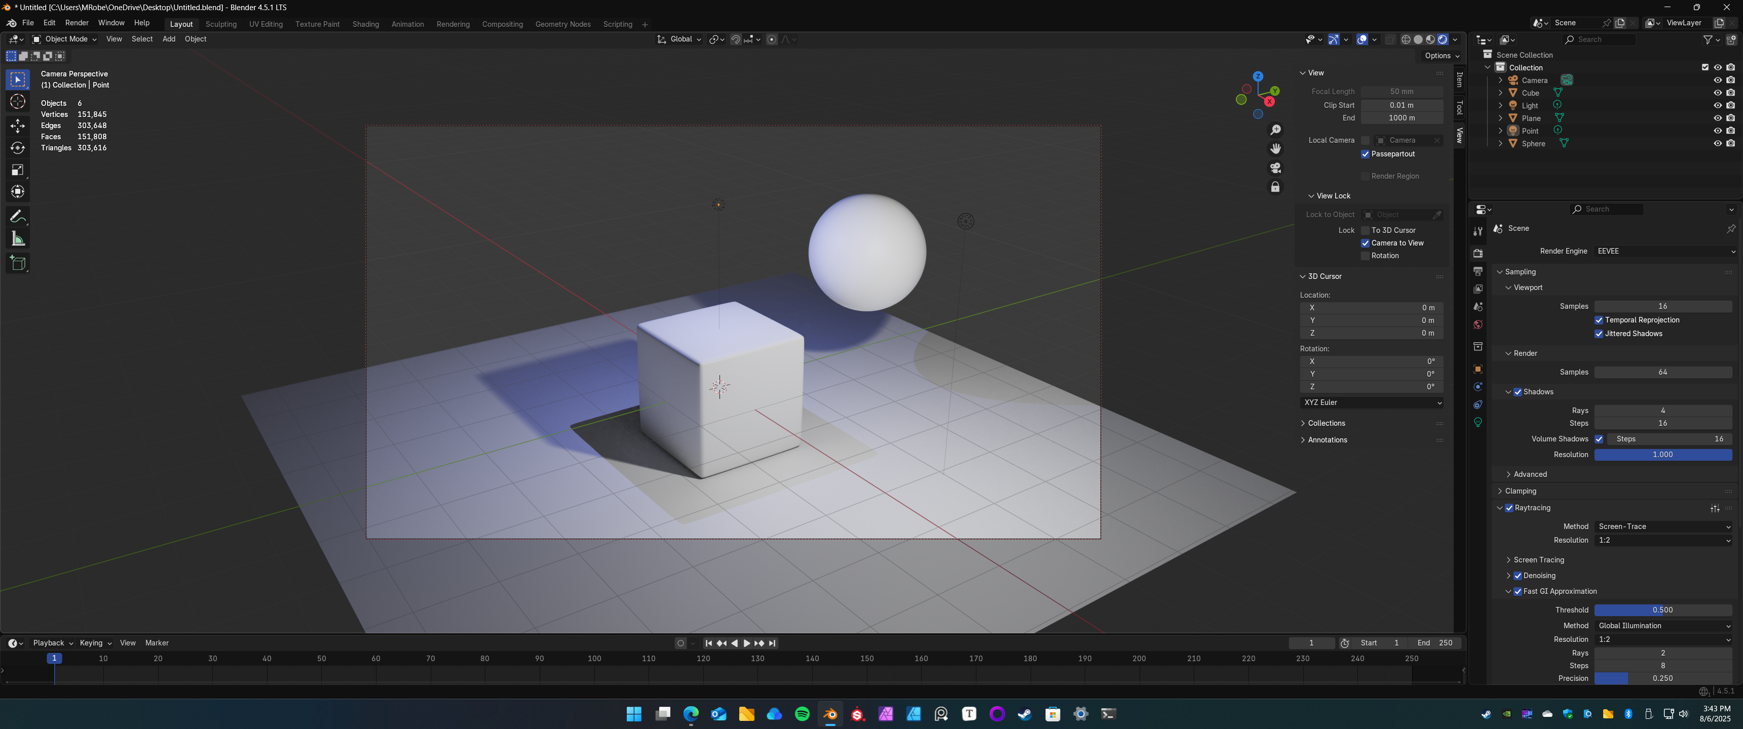This screenshot has height=729, width=1743.
Task: Toggle Jittered Shadows checkbox
Action: tap(1599, 334)
